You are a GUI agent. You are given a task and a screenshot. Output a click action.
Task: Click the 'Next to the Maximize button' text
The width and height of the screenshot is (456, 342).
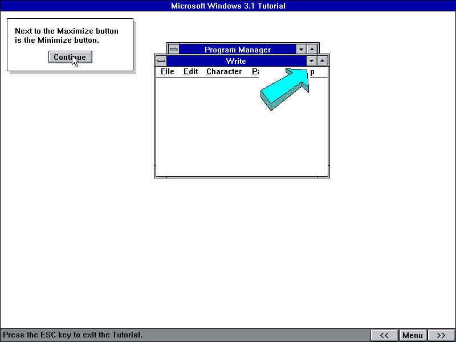tap(67, 31)
